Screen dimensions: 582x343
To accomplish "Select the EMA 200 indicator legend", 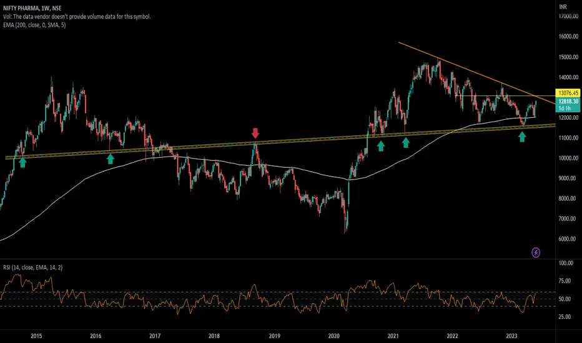I will pos(34,25).
